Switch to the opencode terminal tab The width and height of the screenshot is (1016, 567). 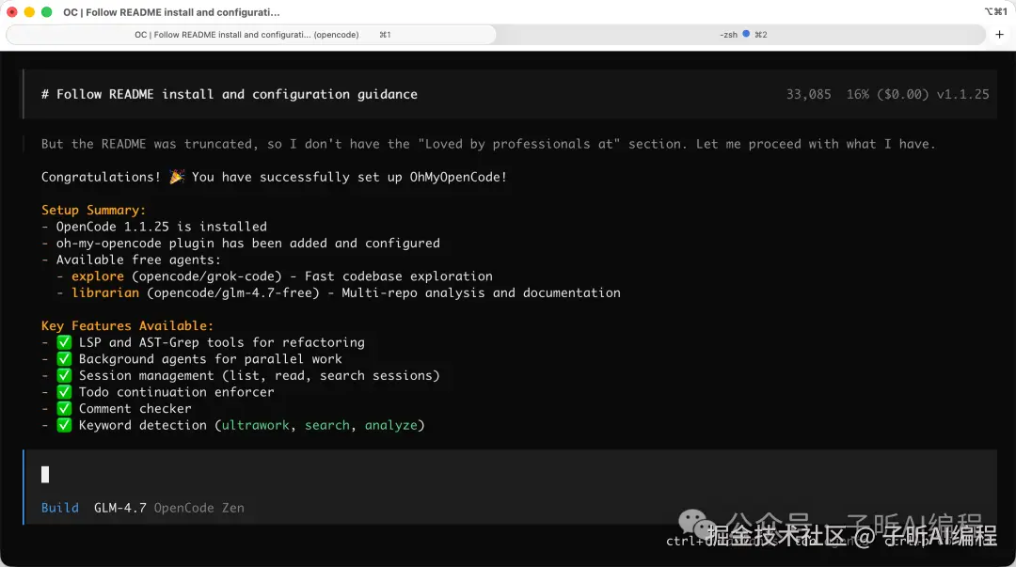251,35
